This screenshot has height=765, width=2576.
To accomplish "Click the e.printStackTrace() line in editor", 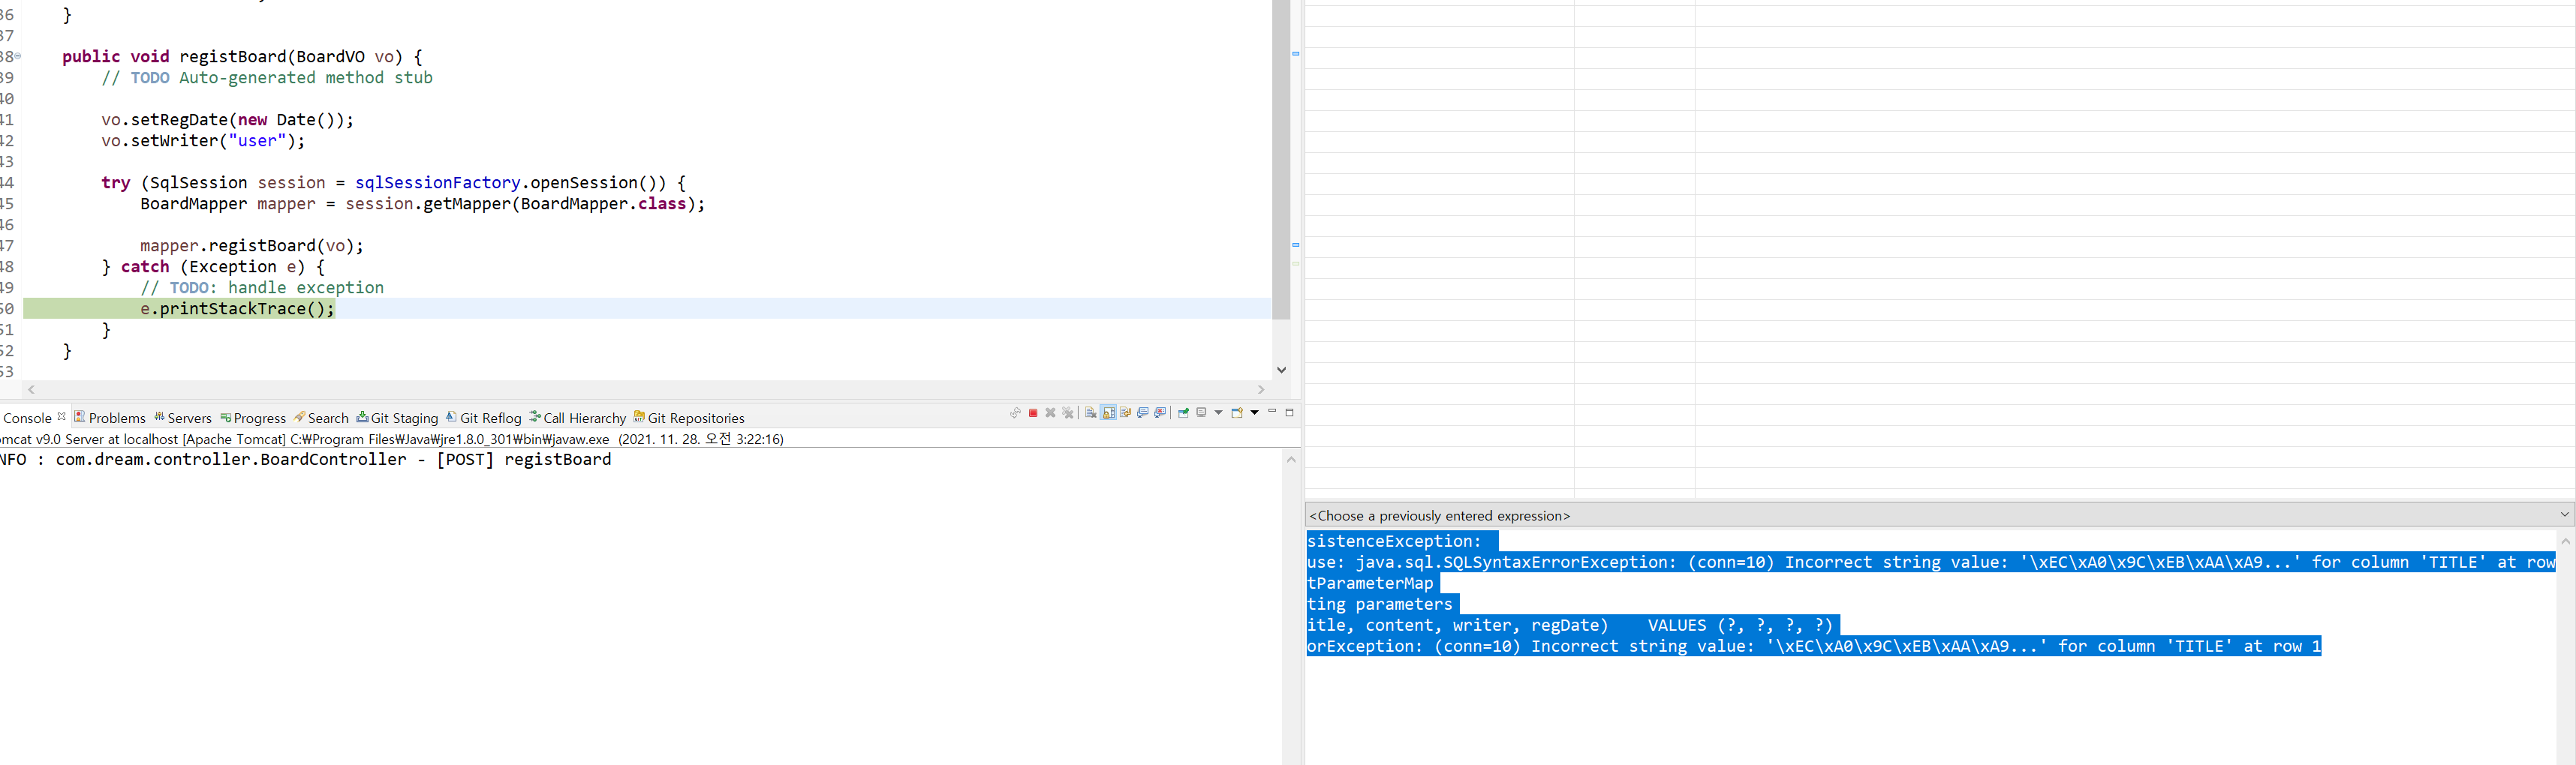I will (x=238, y=308).
